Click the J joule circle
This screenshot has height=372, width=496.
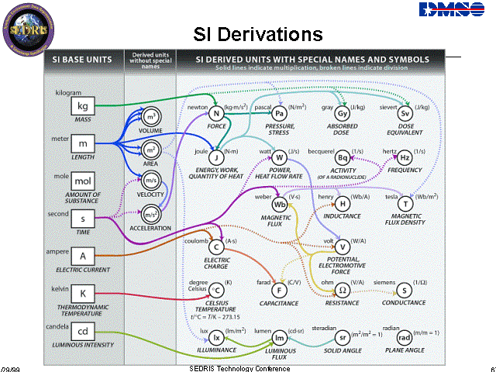click(x=216, y=157)
